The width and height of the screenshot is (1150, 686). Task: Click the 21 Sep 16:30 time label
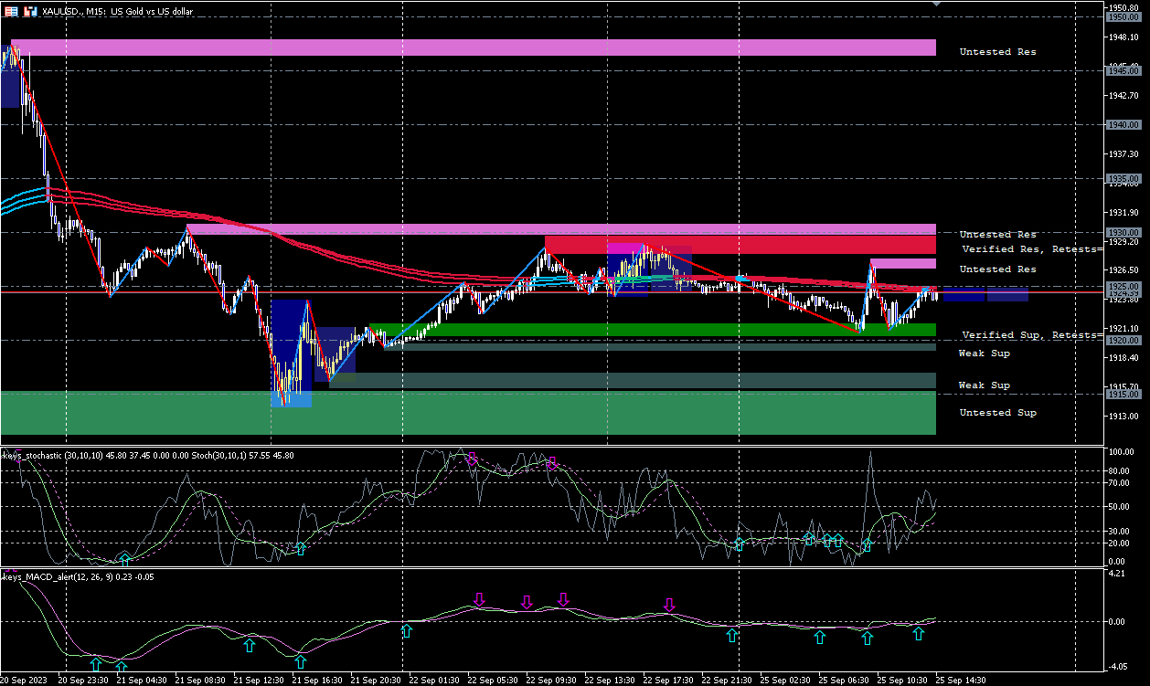[x=317, y=680]
